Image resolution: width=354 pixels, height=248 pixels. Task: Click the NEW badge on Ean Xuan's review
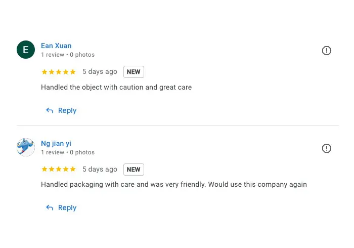coord(134,72)
